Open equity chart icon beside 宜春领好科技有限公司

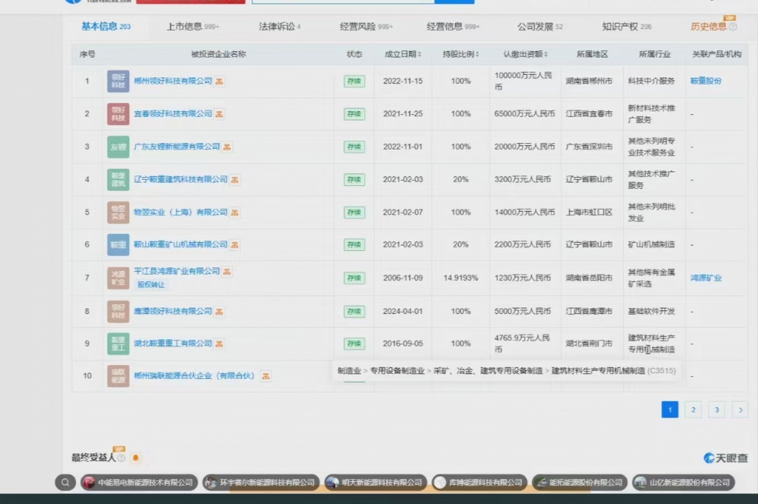click(x=219, y=114)
